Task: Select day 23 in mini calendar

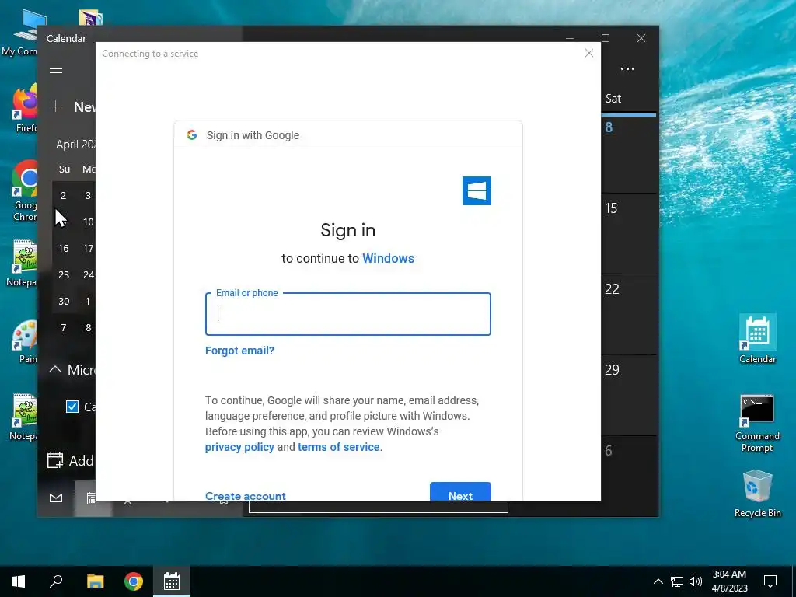Action: [64, 274]
